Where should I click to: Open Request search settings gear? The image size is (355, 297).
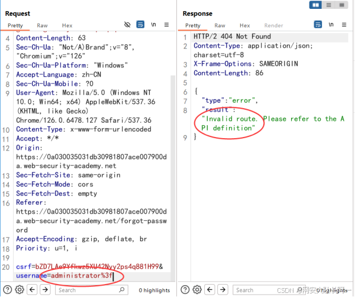(19, 290)
